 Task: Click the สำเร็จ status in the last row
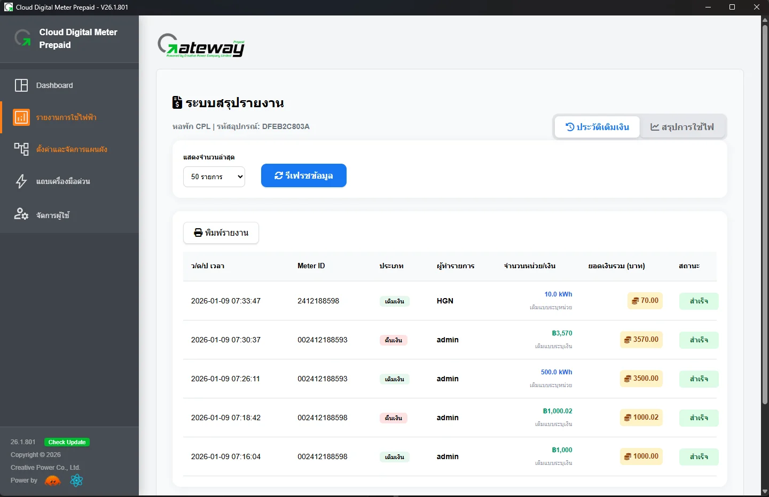coord(699,457)
